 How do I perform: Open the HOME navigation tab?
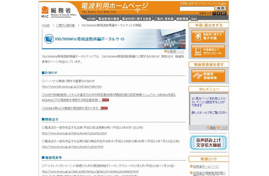(x=91, y=19)
